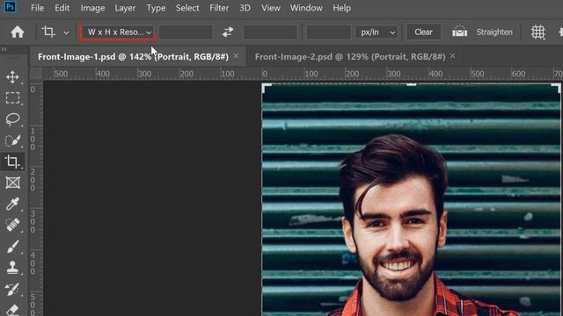Open the File menu
Image resolution: width=563 pixels, height=316 pixels.
point(37,8)
